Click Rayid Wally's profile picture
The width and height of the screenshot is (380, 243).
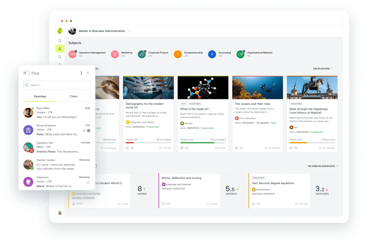[x=28, y=113]
